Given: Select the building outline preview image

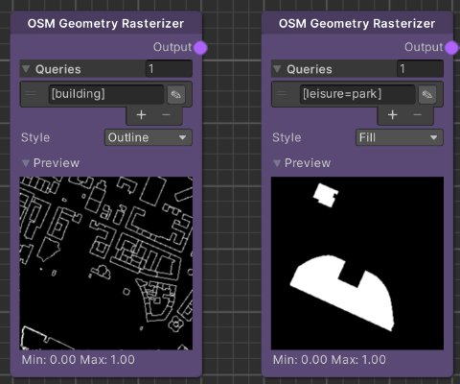Looking at the screenshot, I should 106,263.
